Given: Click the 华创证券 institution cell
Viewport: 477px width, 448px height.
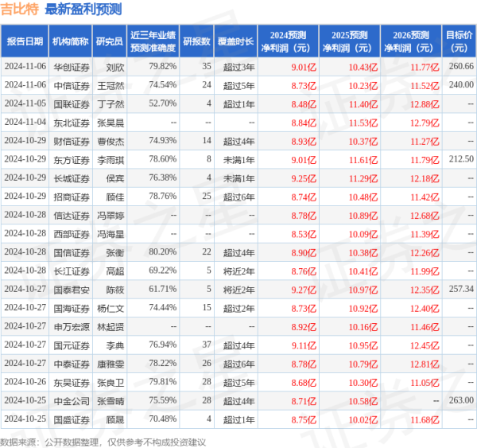Looking at the screenshot, I should click(72, 67).
